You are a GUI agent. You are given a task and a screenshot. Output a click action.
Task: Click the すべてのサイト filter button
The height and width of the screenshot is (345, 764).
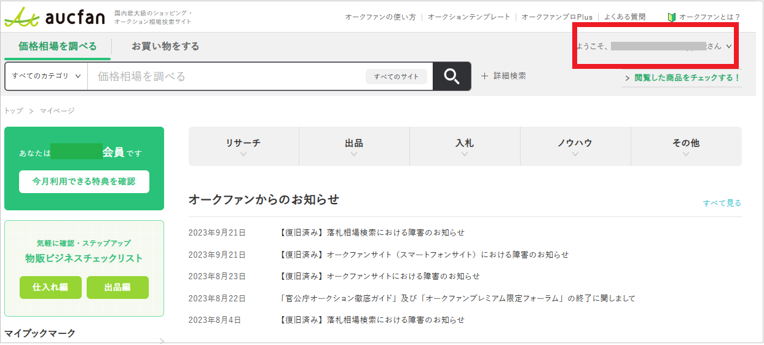[396, 77]
